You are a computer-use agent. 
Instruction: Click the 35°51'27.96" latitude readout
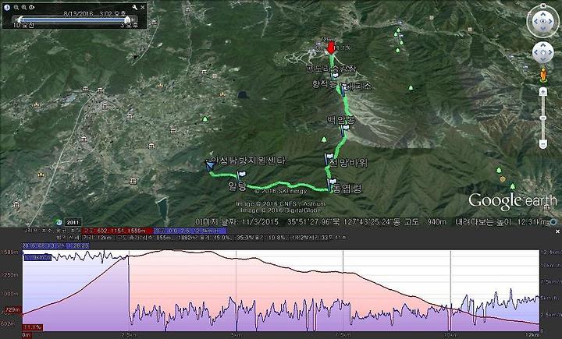(310, 222)
